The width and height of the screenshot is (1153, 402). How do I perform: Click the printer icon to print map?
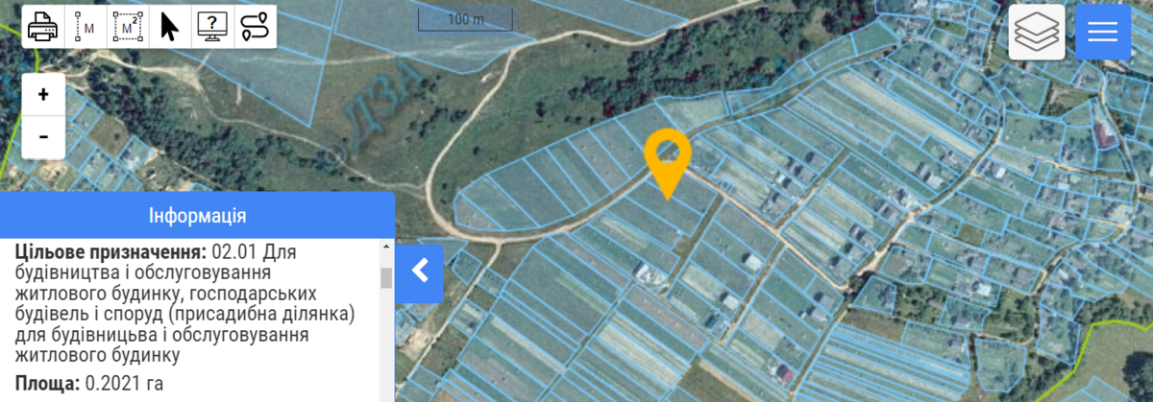(42, 27)
